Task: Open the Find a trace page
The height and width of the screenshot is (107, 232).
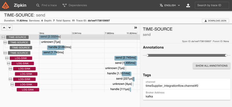Action: pos(46,5)
